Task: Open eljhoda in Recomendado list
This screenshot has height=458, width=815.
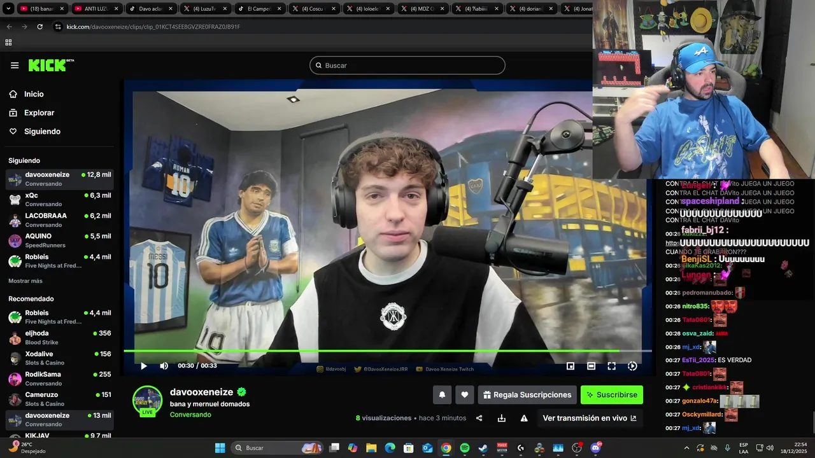Action: [60, 338]
